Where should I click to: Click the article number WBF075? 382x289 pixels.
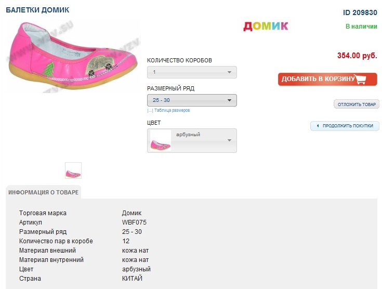(x=133, y=222)
